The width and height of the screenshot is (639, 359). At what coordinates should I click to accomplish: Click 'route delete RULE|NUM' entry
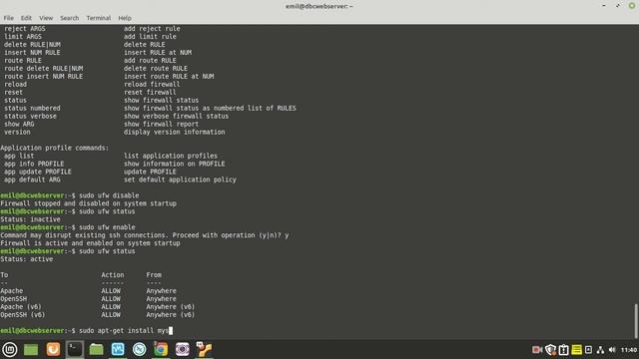click(44, 69)
